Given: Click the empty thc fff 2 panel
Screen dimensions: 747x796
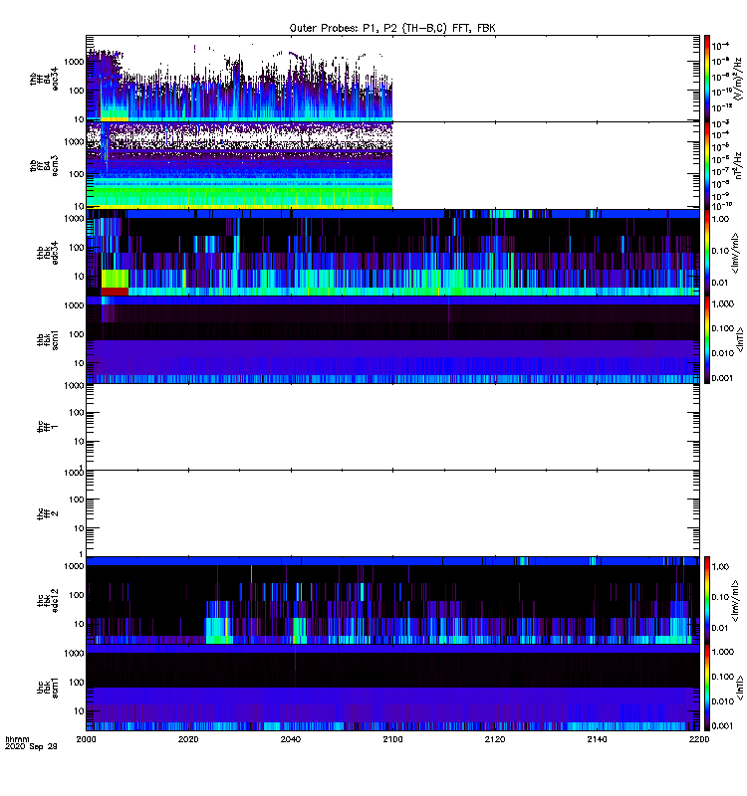Looking at the screenshot, I should point(392,513).
